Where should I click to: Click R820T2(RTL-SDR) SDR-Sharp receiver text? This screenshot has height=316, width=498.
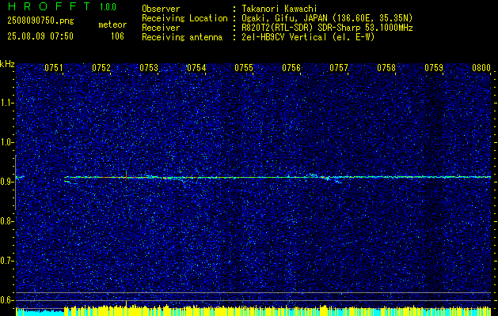click(x=327, y=28)
